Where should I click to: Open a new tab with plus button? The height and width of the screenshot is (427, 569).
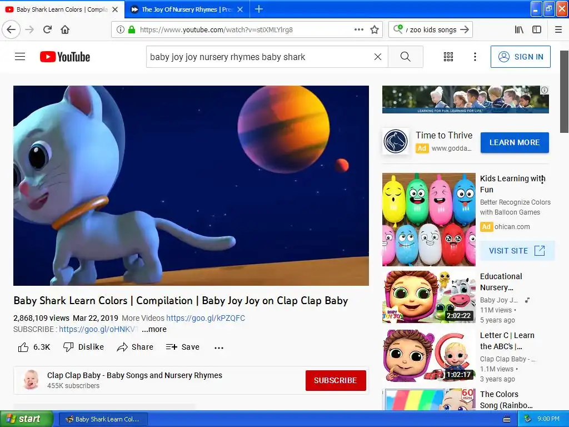click(259, 9)
